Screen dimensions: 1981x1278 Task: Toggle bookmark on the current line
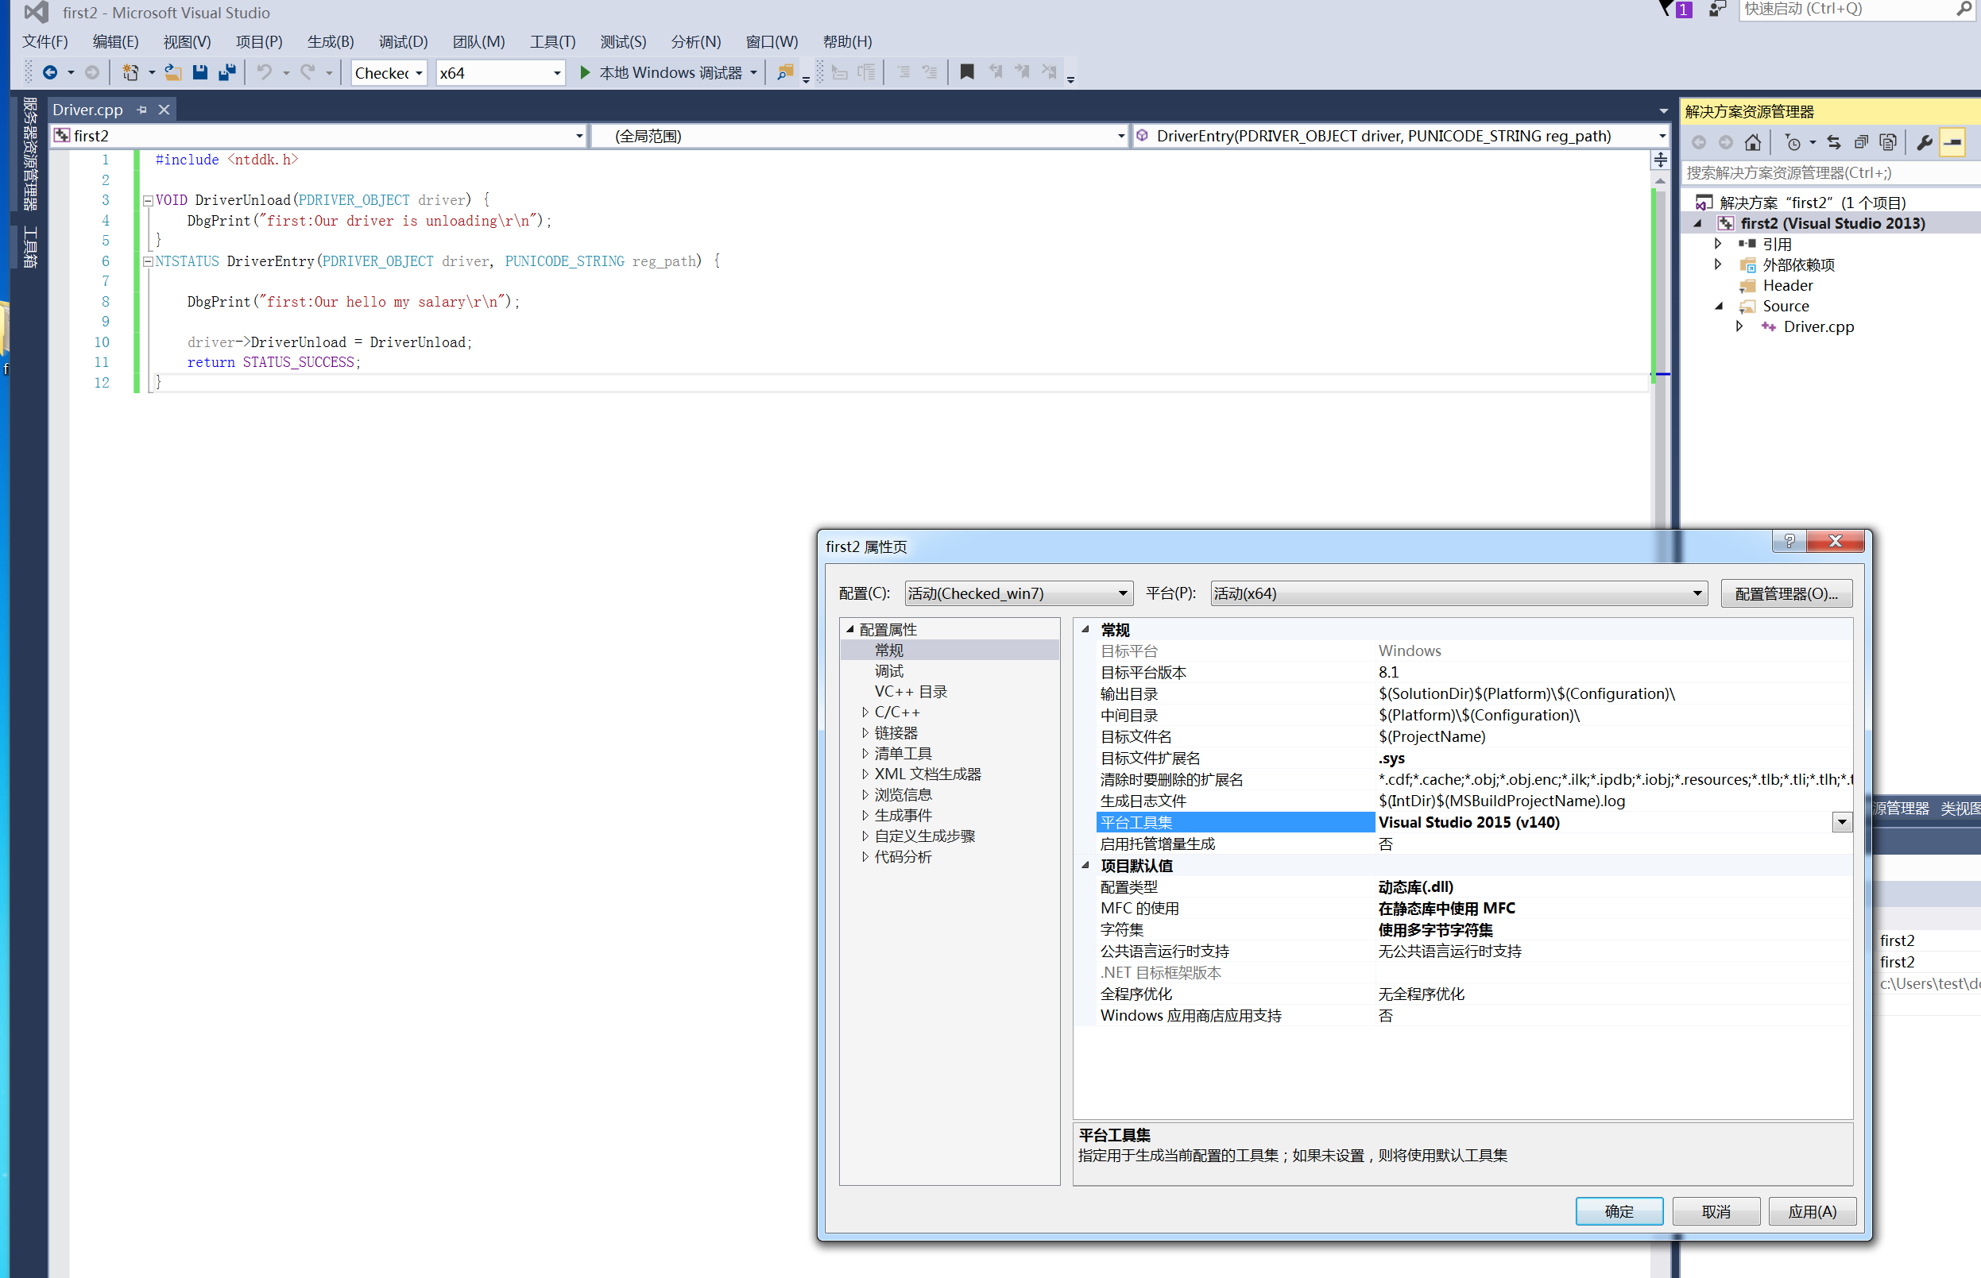coord(966,72)
